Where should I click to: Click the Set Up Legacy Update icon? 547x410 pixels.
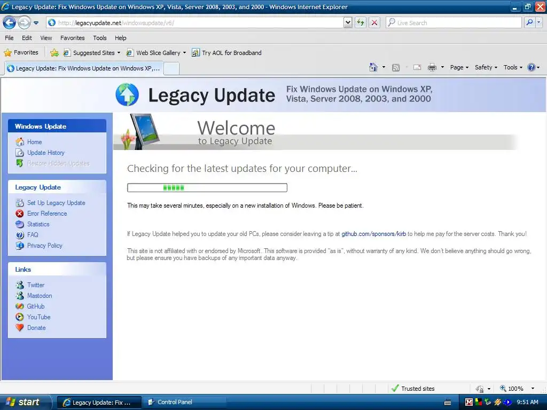point(20,202)
